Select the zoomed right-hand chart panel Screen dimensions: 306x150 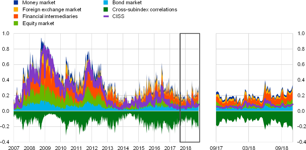click(x=254, y=88)
